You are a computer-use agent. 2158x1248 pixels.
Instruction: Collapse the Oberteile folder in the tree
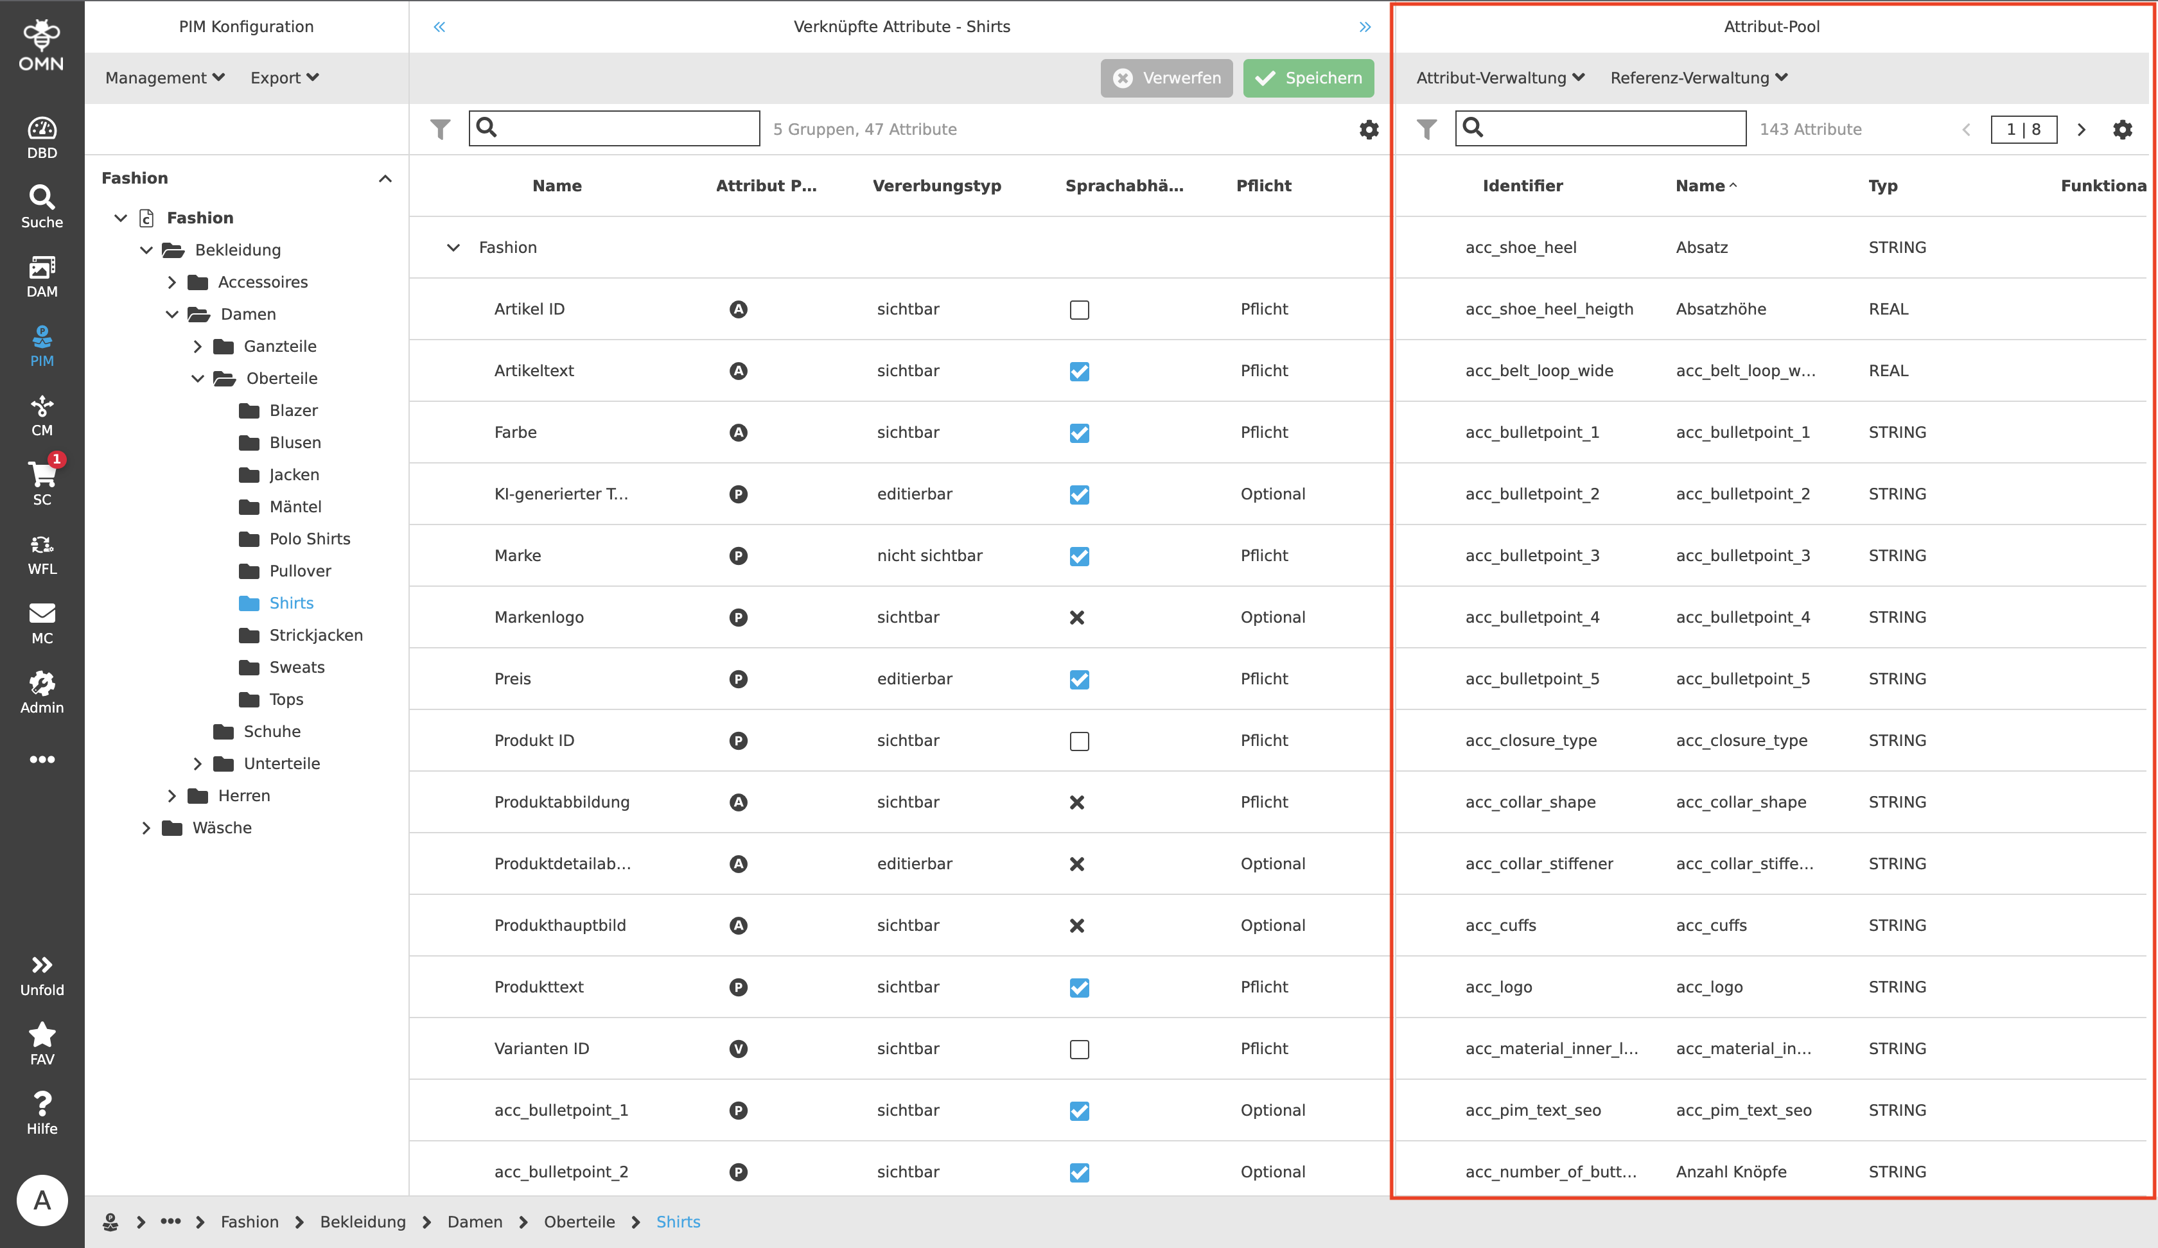click(198, 378)
